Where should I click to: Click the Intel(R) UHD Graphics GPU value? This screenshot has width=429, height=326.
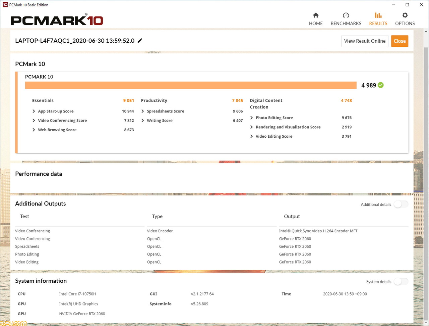(x=79, y=304)
